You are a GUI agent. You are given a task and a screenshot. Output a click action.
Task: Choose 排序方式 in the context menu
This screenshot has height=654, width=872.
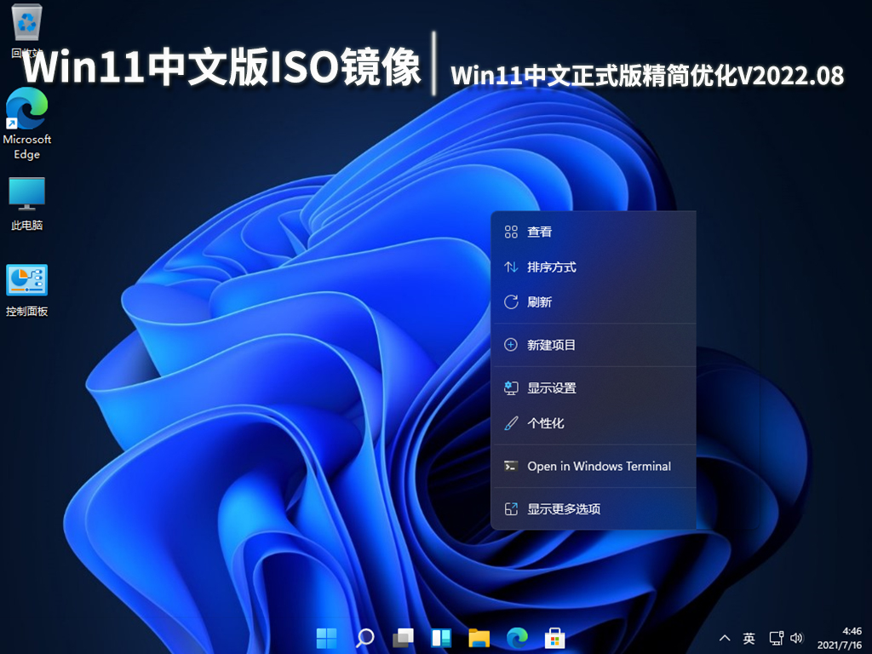pyautogui.click(x=594, y=267)
